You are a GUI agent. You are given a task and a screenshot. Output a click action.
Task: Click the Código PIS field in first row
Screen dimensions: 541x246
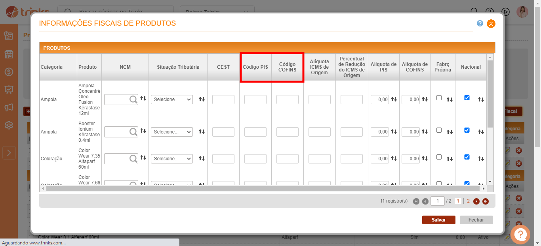pos(255,100)
